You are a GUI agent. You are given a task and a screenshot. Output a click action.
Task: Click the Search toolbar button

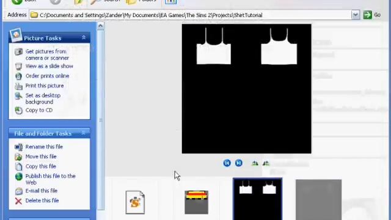(105, 1)
